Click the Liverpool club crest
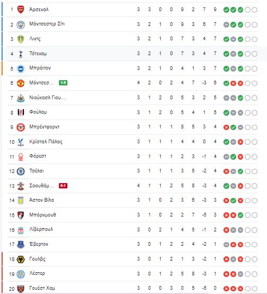 21,230
